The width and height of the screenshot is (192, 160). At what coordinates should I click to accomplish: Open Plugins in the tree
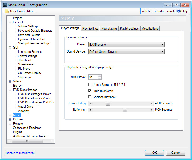click(17, 132)
